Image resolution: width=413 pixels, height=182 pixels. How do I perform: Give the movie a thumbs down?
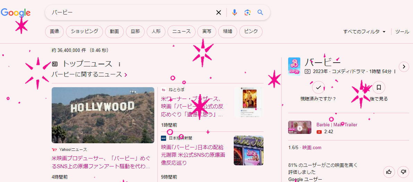tap(403, 172)
